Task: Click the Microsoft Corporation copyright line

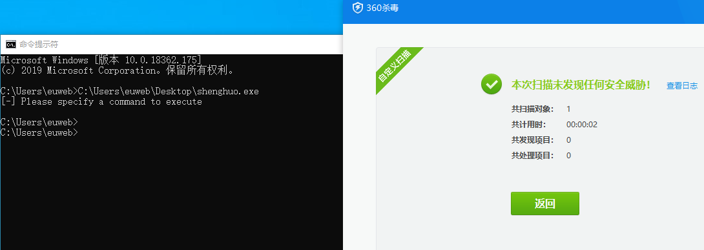Action: click(x=117, y=70)
